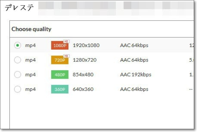Click the デレステ title text
Image resolution: width=197 pixels, height=132 pixels.
19,8
